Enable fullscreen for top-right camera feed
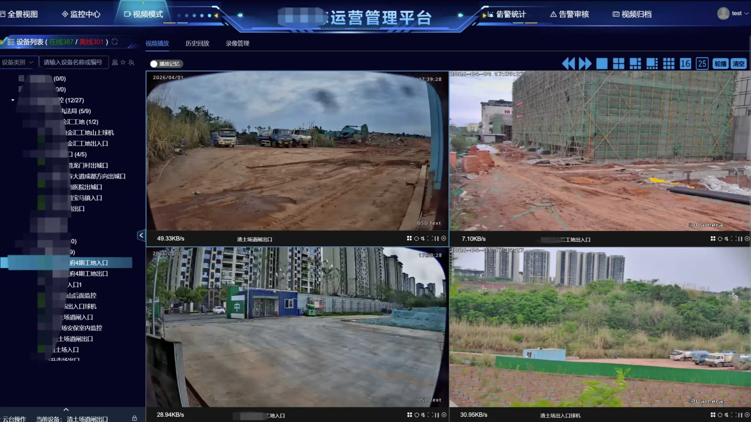 click(x=733, y=239)
